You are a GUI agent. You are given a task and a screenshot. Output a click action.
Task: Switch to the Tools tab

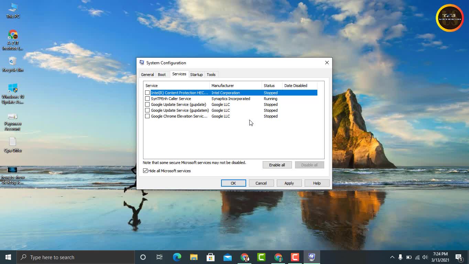coord(211,75)
